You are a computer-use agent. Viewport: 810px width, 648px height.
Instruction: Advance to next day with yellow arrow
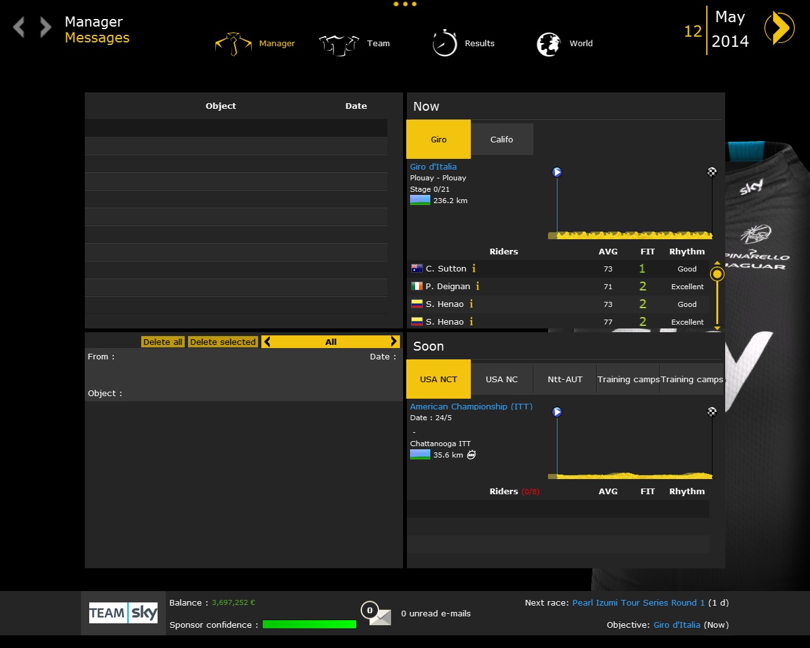779,28
